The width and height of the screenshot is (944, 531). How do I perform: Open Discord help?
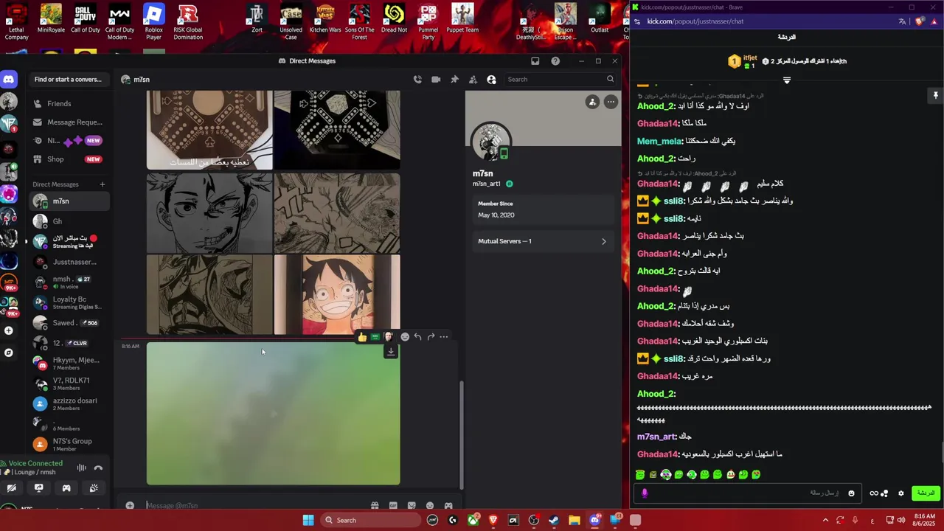click(x=555, y=61)
